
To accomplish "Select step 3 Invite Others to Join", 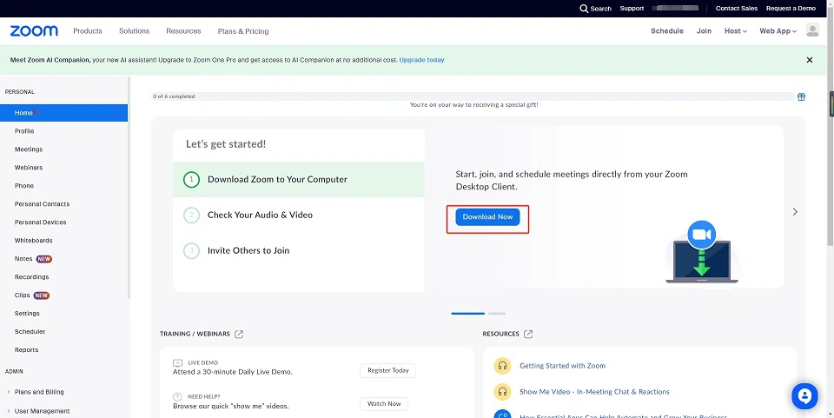I will point(248,250).
